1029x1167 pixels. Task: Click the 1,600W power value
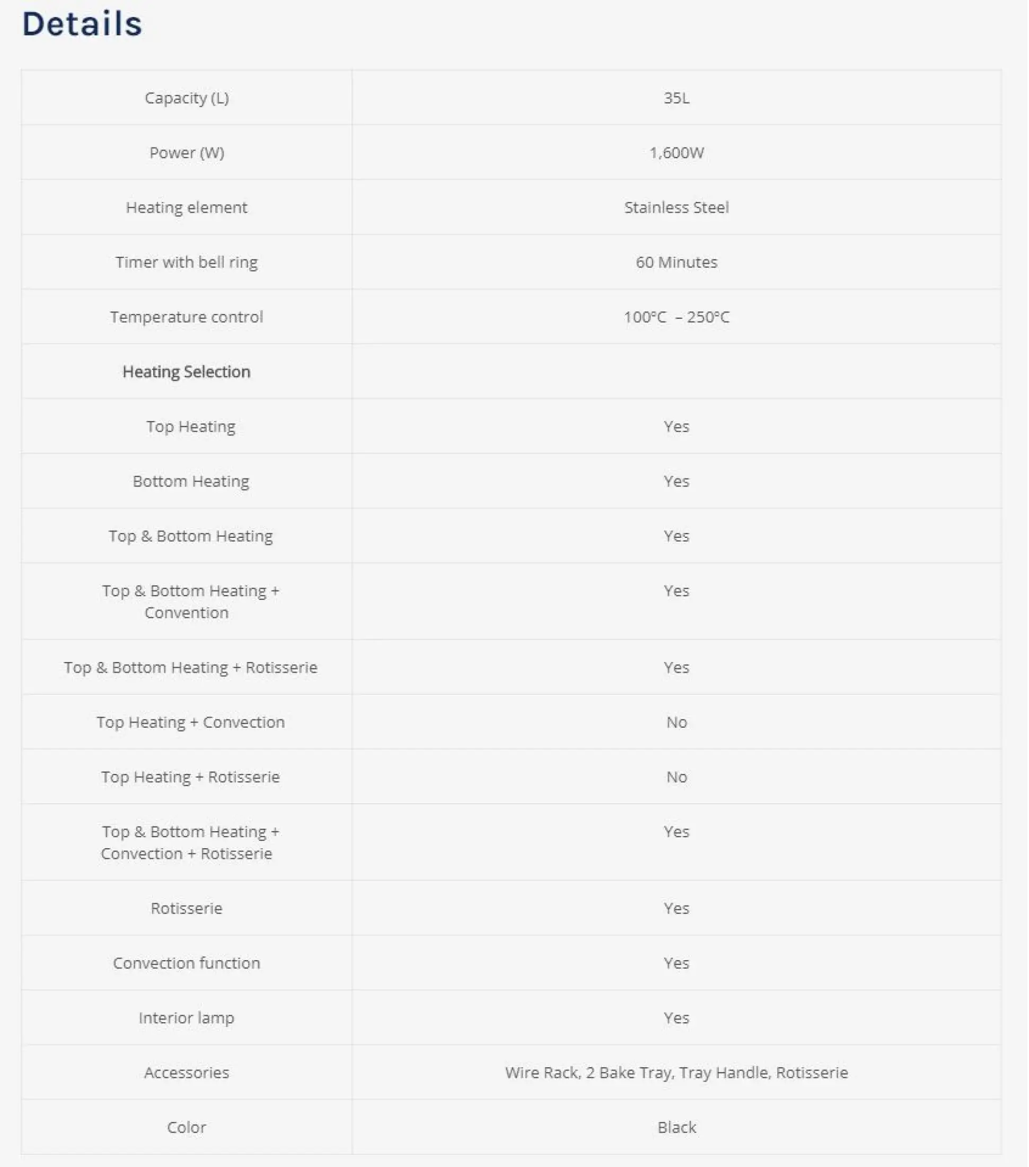pyautogui.click(x=677, y=153)
